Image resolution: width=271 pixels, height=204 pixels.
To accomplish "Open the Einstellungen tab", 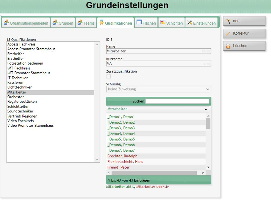I will tap(201, 23).
